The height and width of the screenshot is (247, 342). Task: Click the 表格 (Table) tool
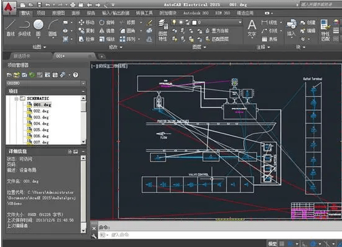coord(269,39)
